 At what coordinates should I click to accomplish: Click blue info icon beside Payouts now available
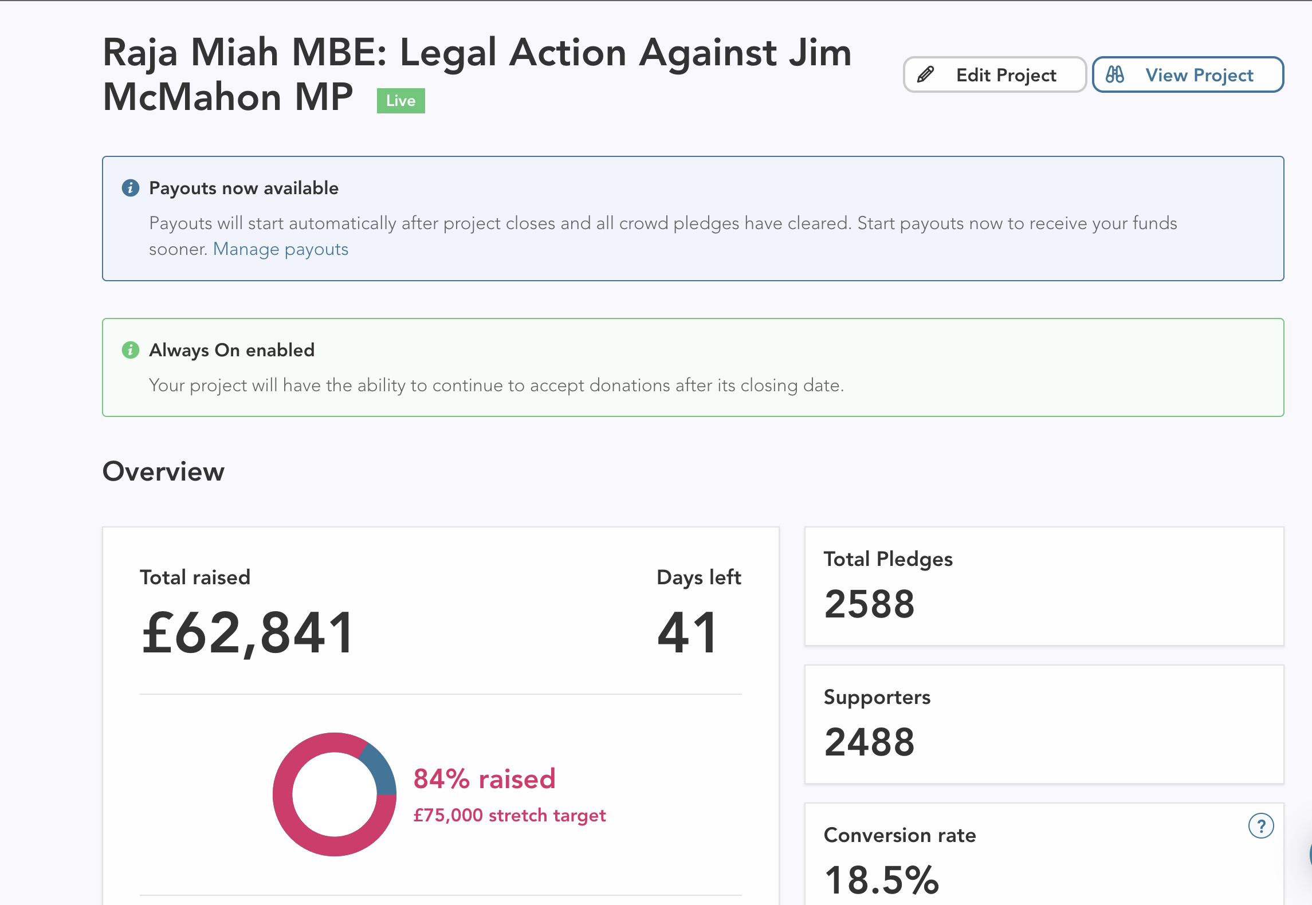coord(131,188)
